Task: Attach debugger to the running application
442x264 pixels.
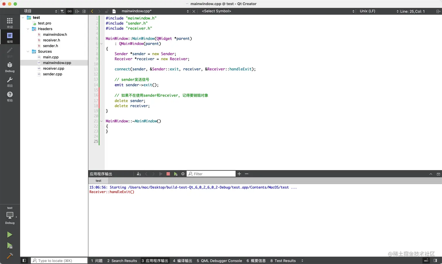Action: click(175, 174)
